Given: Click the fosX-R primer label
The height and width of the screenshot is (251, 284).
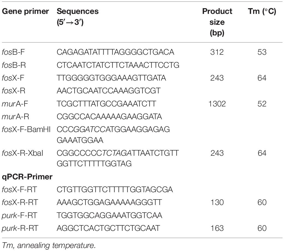Looking at the screenshot, I should [14, 91].
